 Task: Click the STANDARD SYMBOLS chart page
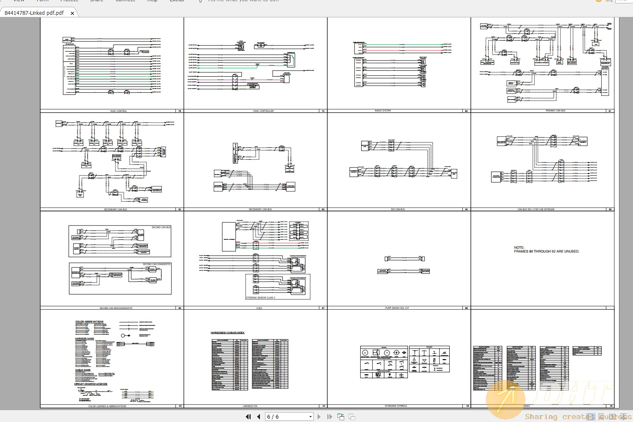[x=399, y=360]
